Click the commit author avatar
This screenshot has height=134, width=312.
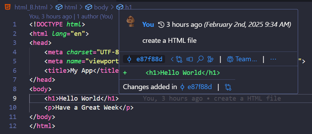pyautogui.click(x=131, y=22)
